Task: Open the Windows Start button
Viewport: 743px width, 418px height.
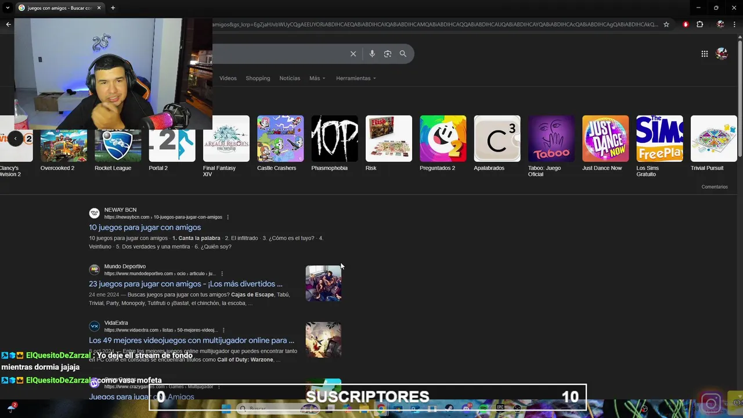Action: click(x=226, y=409)
